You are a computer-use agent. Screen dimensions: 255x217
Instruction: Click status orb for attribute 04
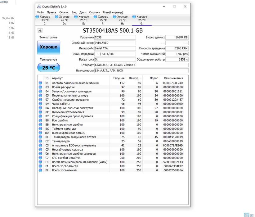tap(41, 91)
